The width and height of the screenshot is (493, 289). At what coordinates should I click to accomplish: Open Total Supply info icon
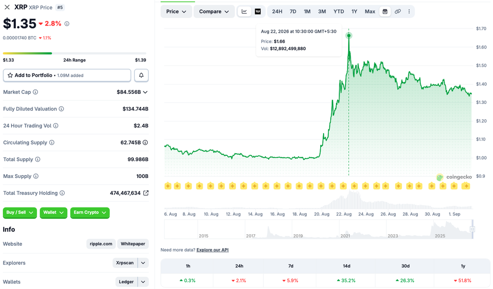pos(38,159)
